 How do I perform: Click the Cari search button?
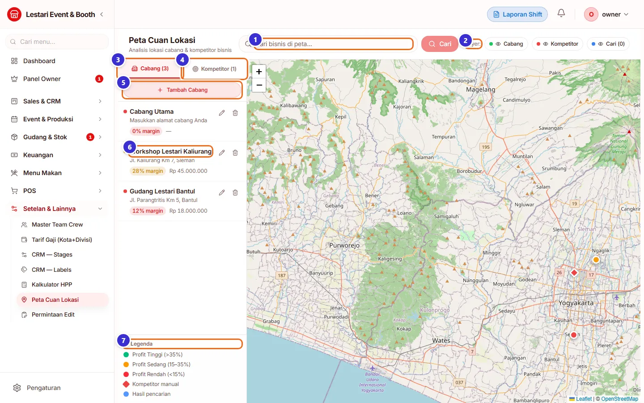click(440, 44)
